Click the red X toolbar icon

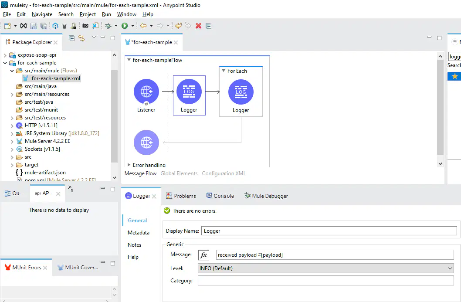click(x=198, y=26)
